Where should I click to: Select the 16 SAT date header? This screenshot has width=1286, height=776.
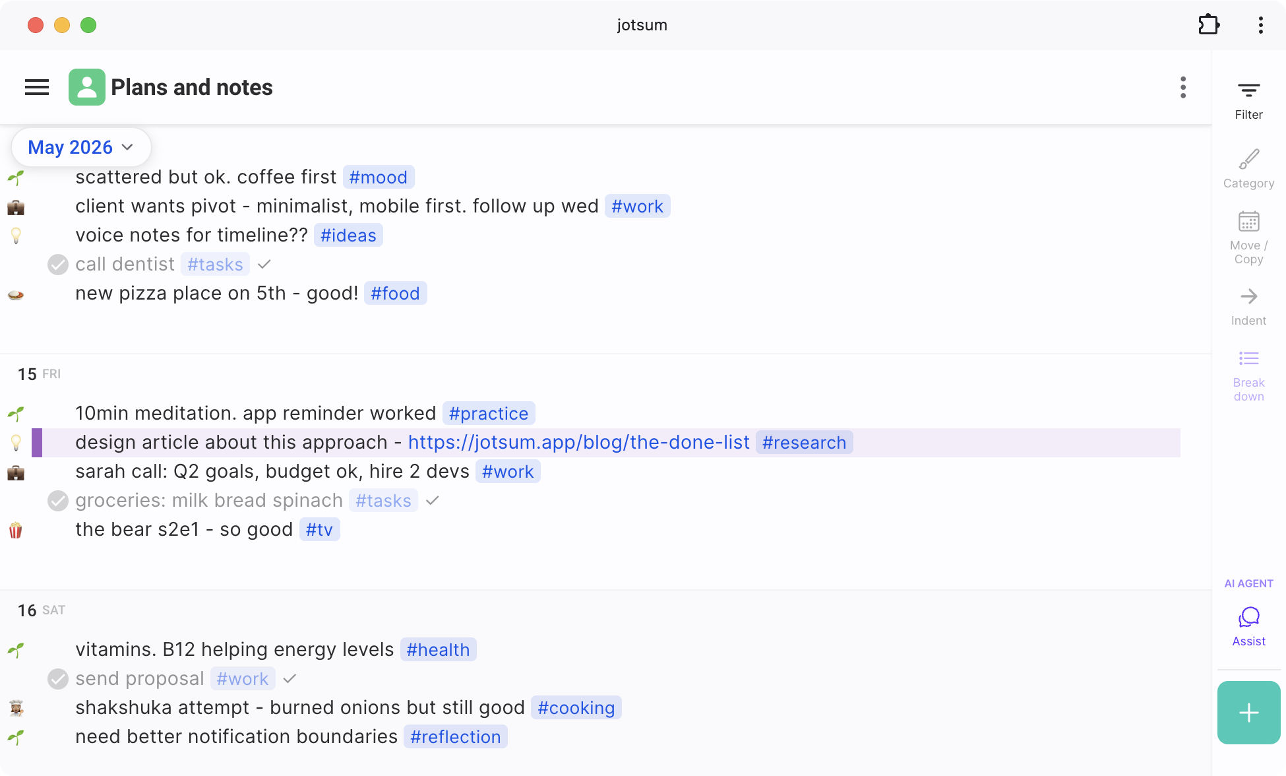click(x=41, y=610)
